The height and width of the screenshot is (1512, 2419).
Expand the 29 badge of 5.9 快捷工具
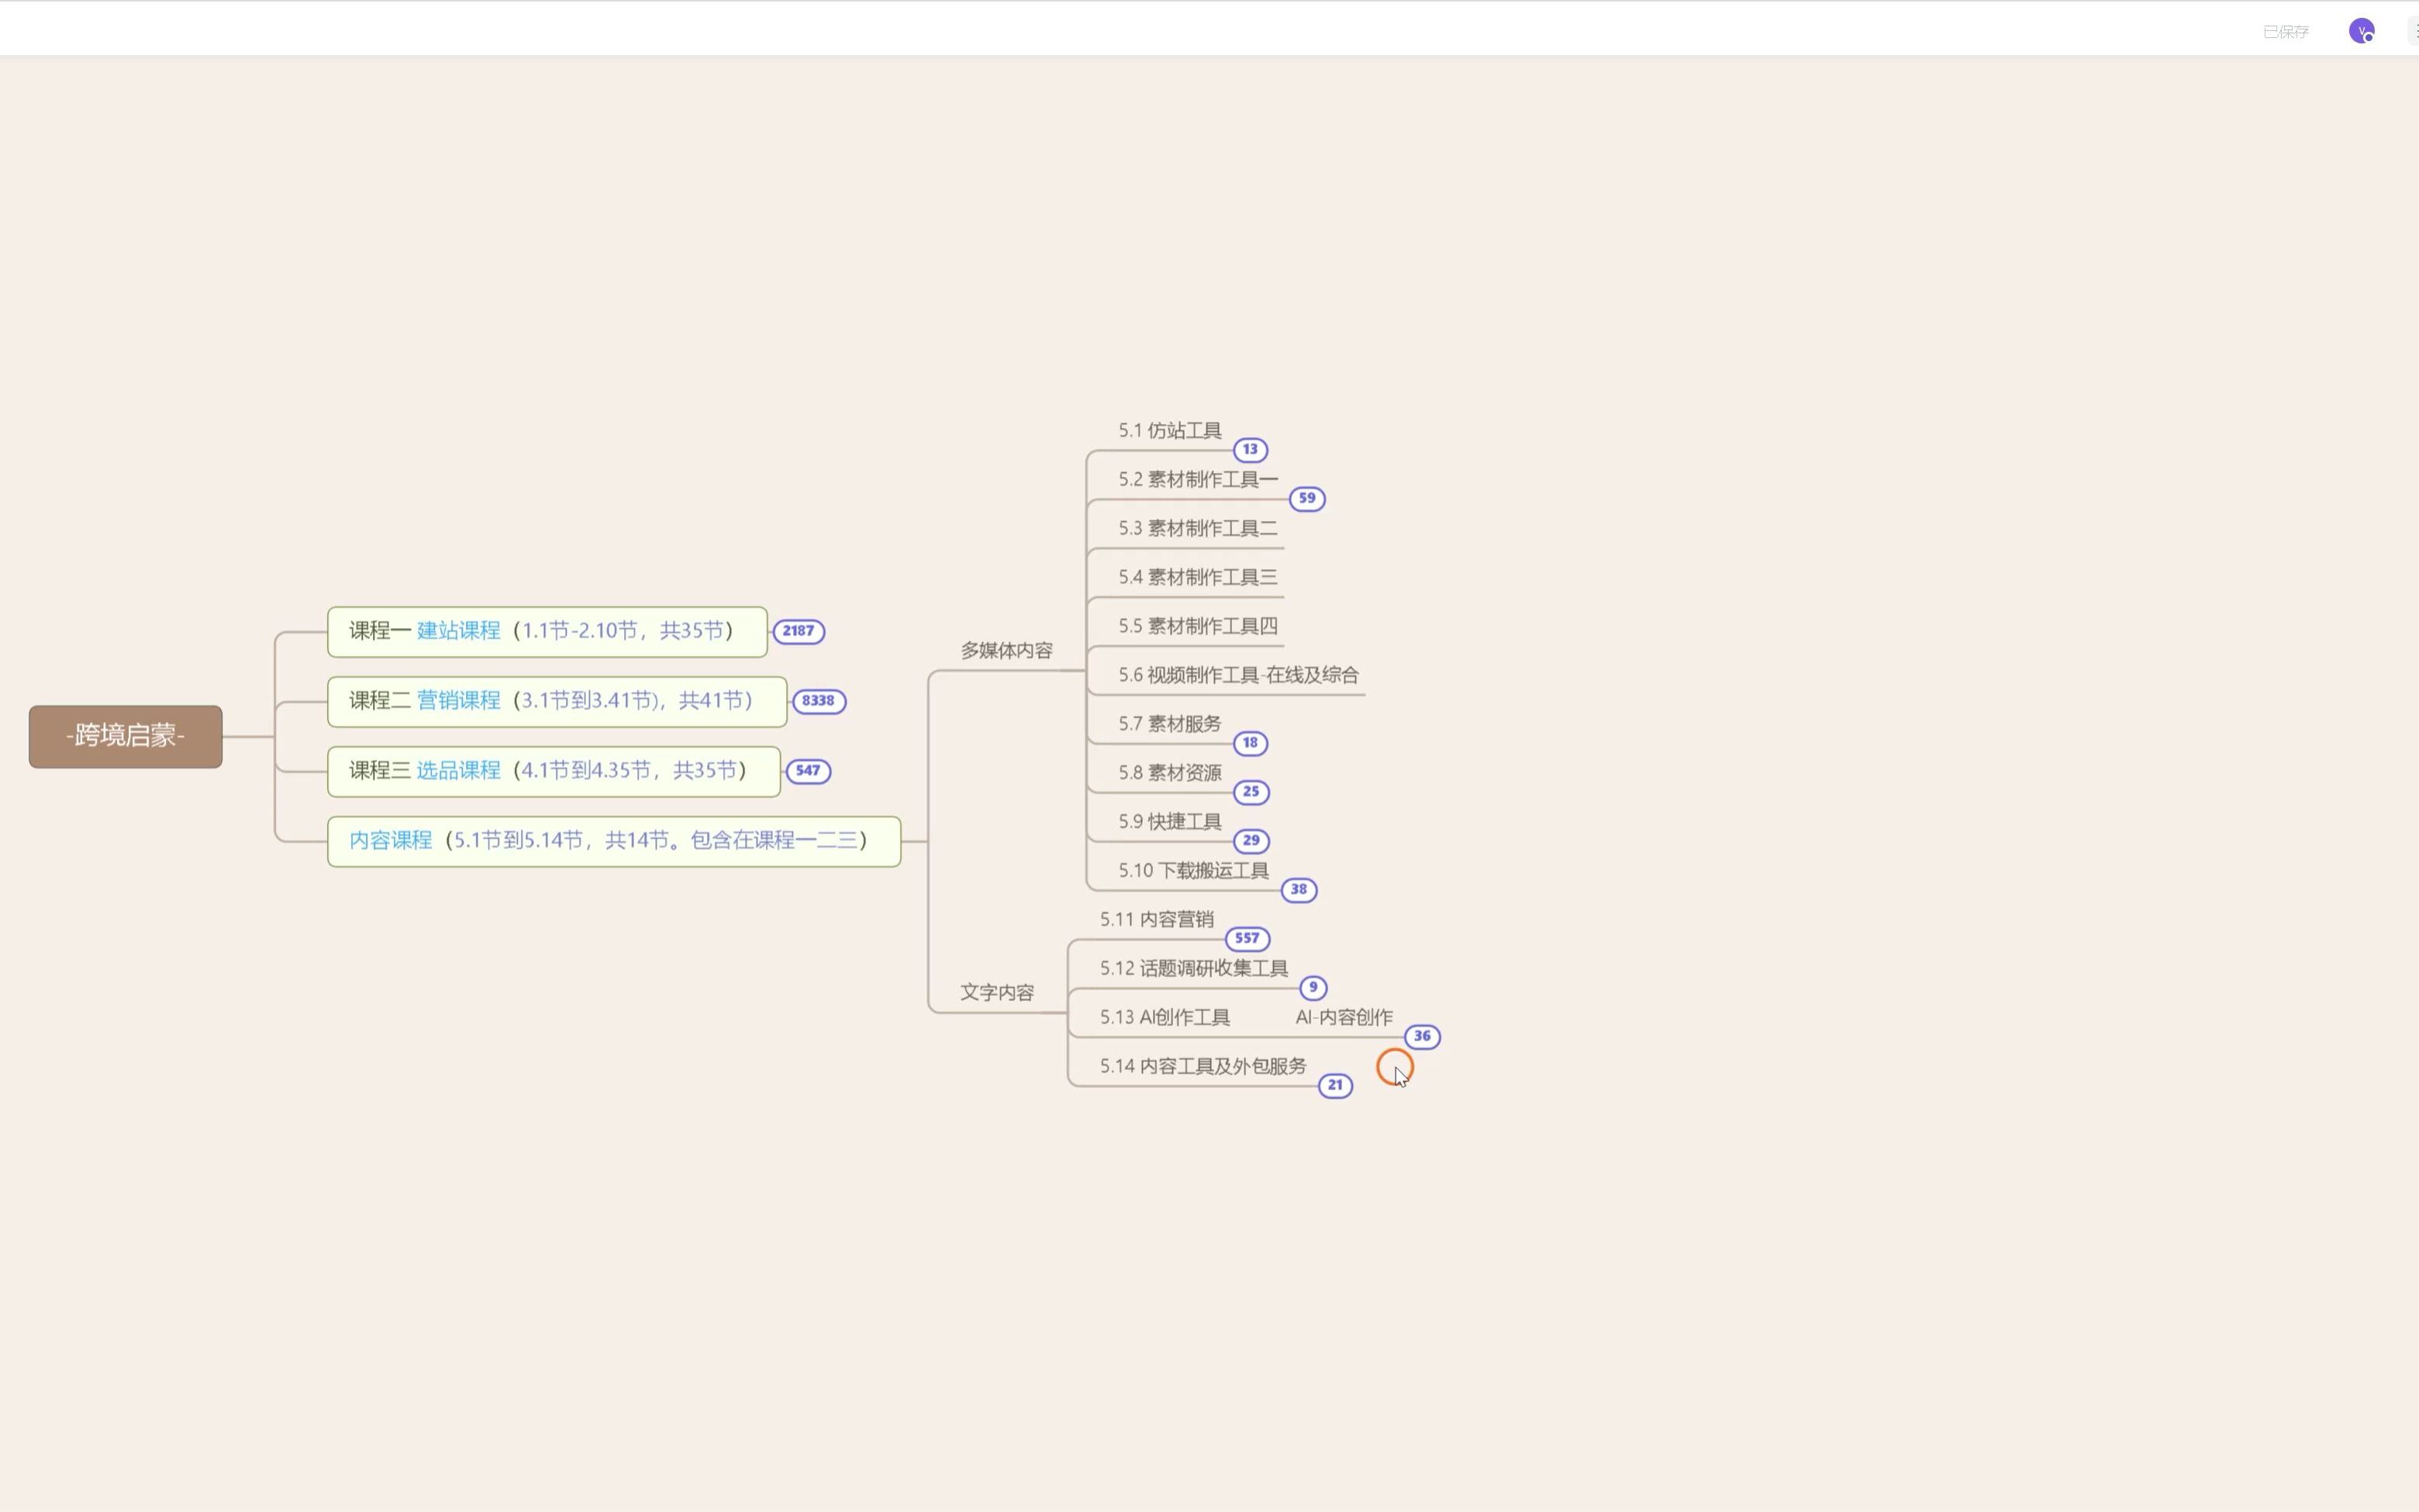(x=1251, y=841)
